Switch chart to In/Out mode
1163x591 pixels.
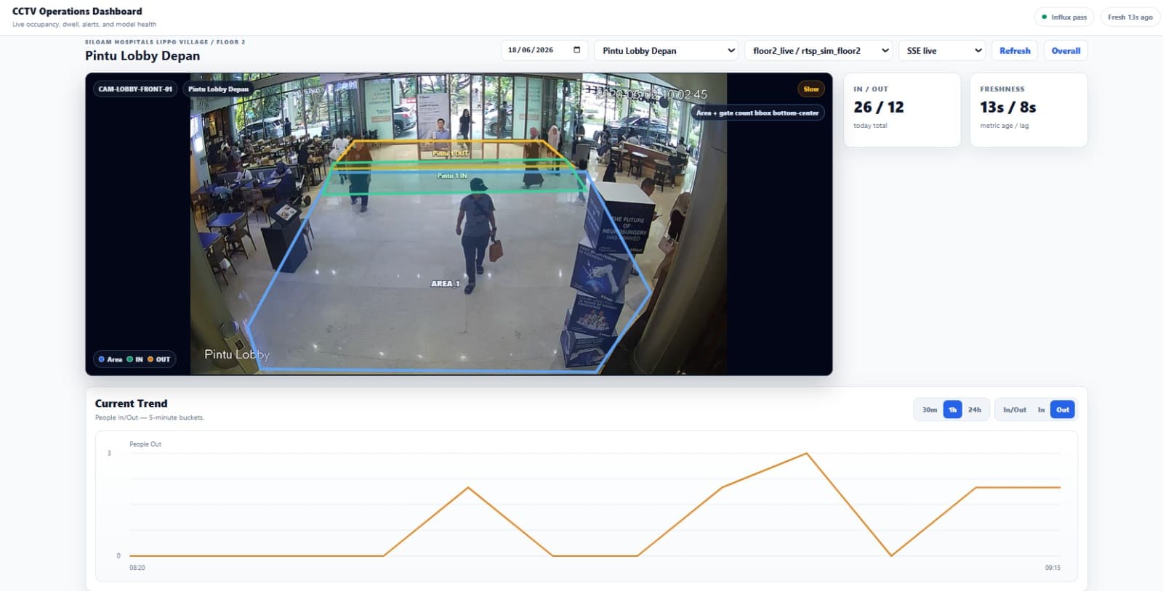coord(1015,409)
